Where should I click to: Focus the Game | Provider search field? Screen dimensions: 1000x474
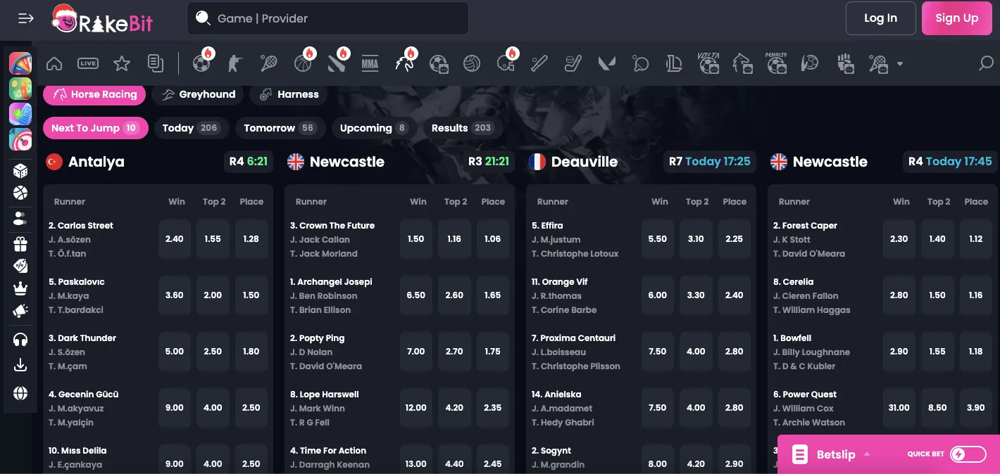pyautogui.click(x=327, y=18)
